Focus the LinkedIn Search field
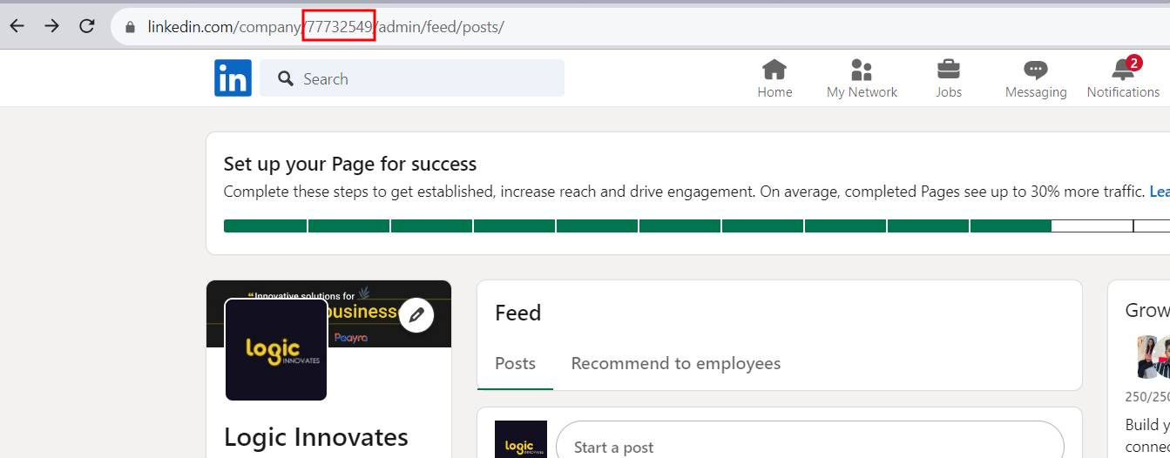Viewport: 1170px width, 458px height. pyautogui.click(x=412, y=78)
